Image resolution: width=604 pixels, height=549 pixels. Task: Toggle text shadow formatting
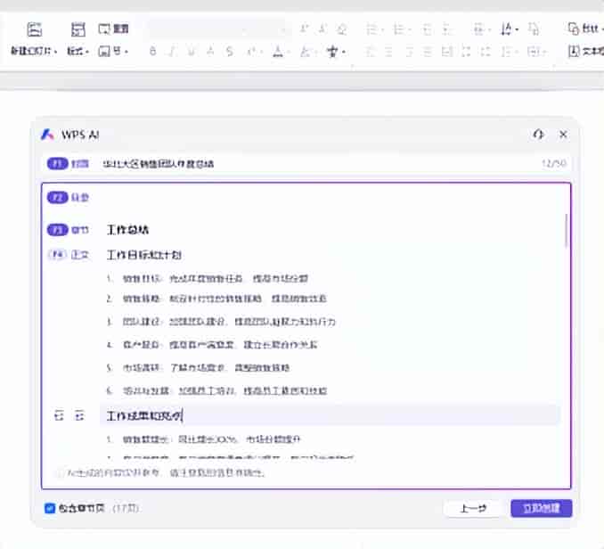pyautogui.click(x=210, y=51)
